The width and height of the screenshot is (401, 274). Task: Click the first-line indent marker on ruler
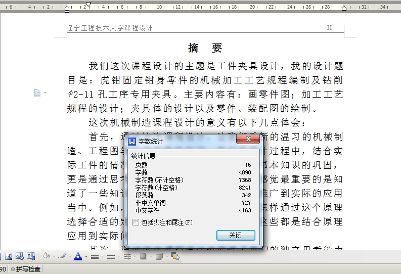pos(88,4)
